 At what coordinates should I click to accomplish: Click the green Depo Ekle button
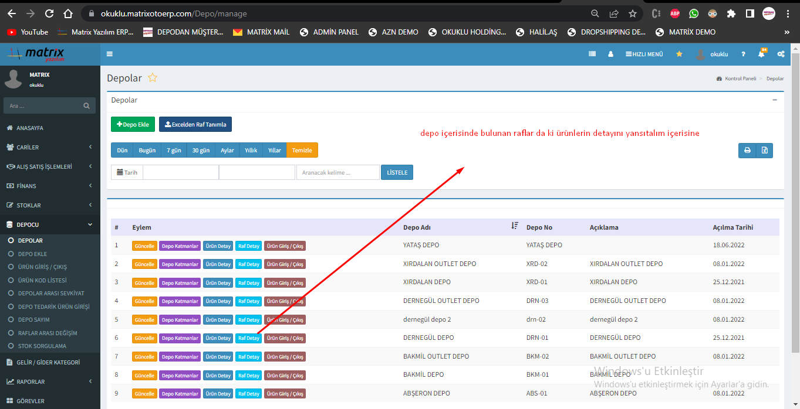[133, 124]
